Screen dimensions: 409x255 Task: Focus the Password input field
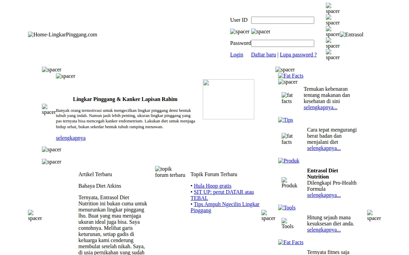point(283,44)
